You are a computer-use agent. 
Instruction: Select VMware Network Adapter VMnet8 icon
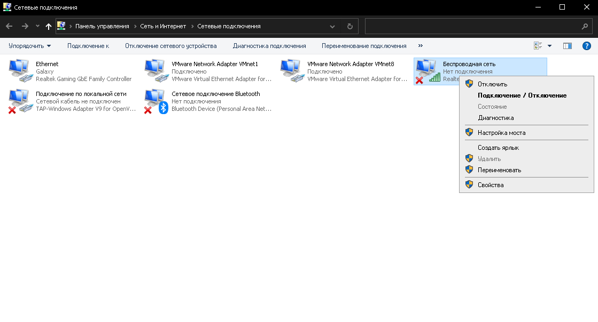coord(292,71)
